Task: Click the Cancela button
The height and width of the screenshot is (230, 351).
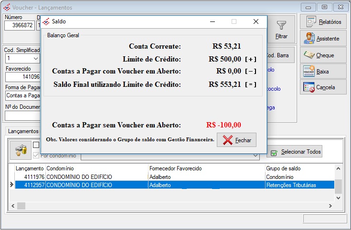Action: coord(323,88)
